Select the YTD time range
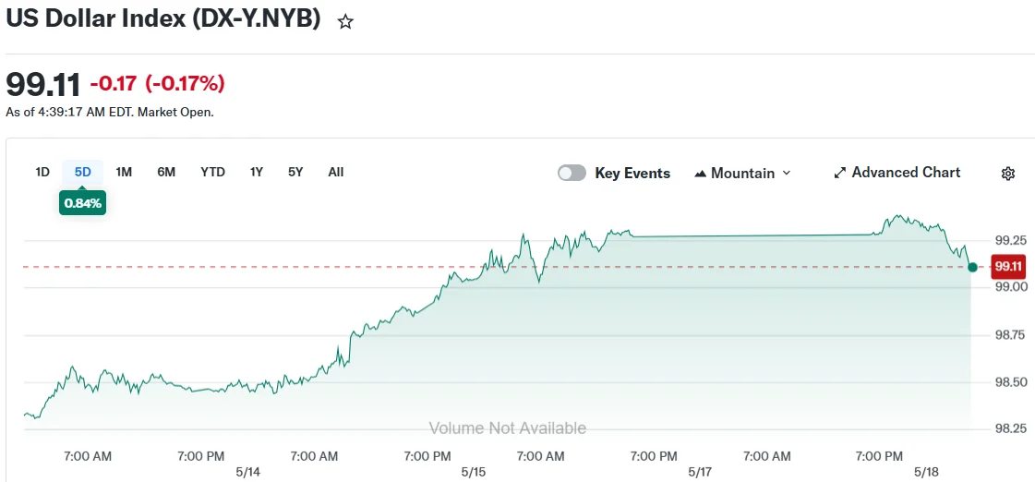 [x=212, y=173]
